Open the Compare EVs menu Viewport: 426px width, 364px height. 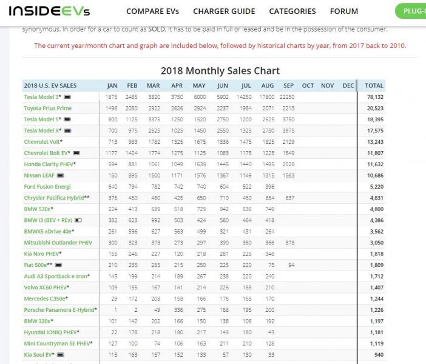click(x=153, y=12)
